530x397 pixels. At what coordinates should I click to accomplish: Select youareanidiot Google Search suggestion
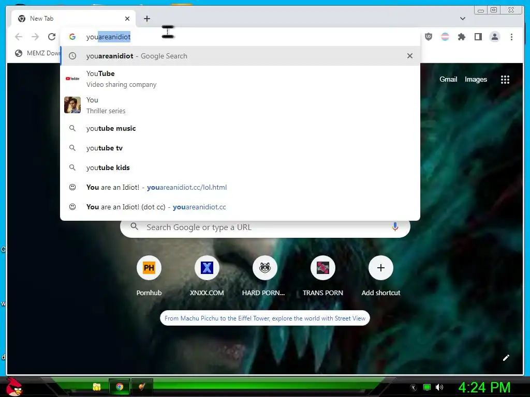click(240, 56)
